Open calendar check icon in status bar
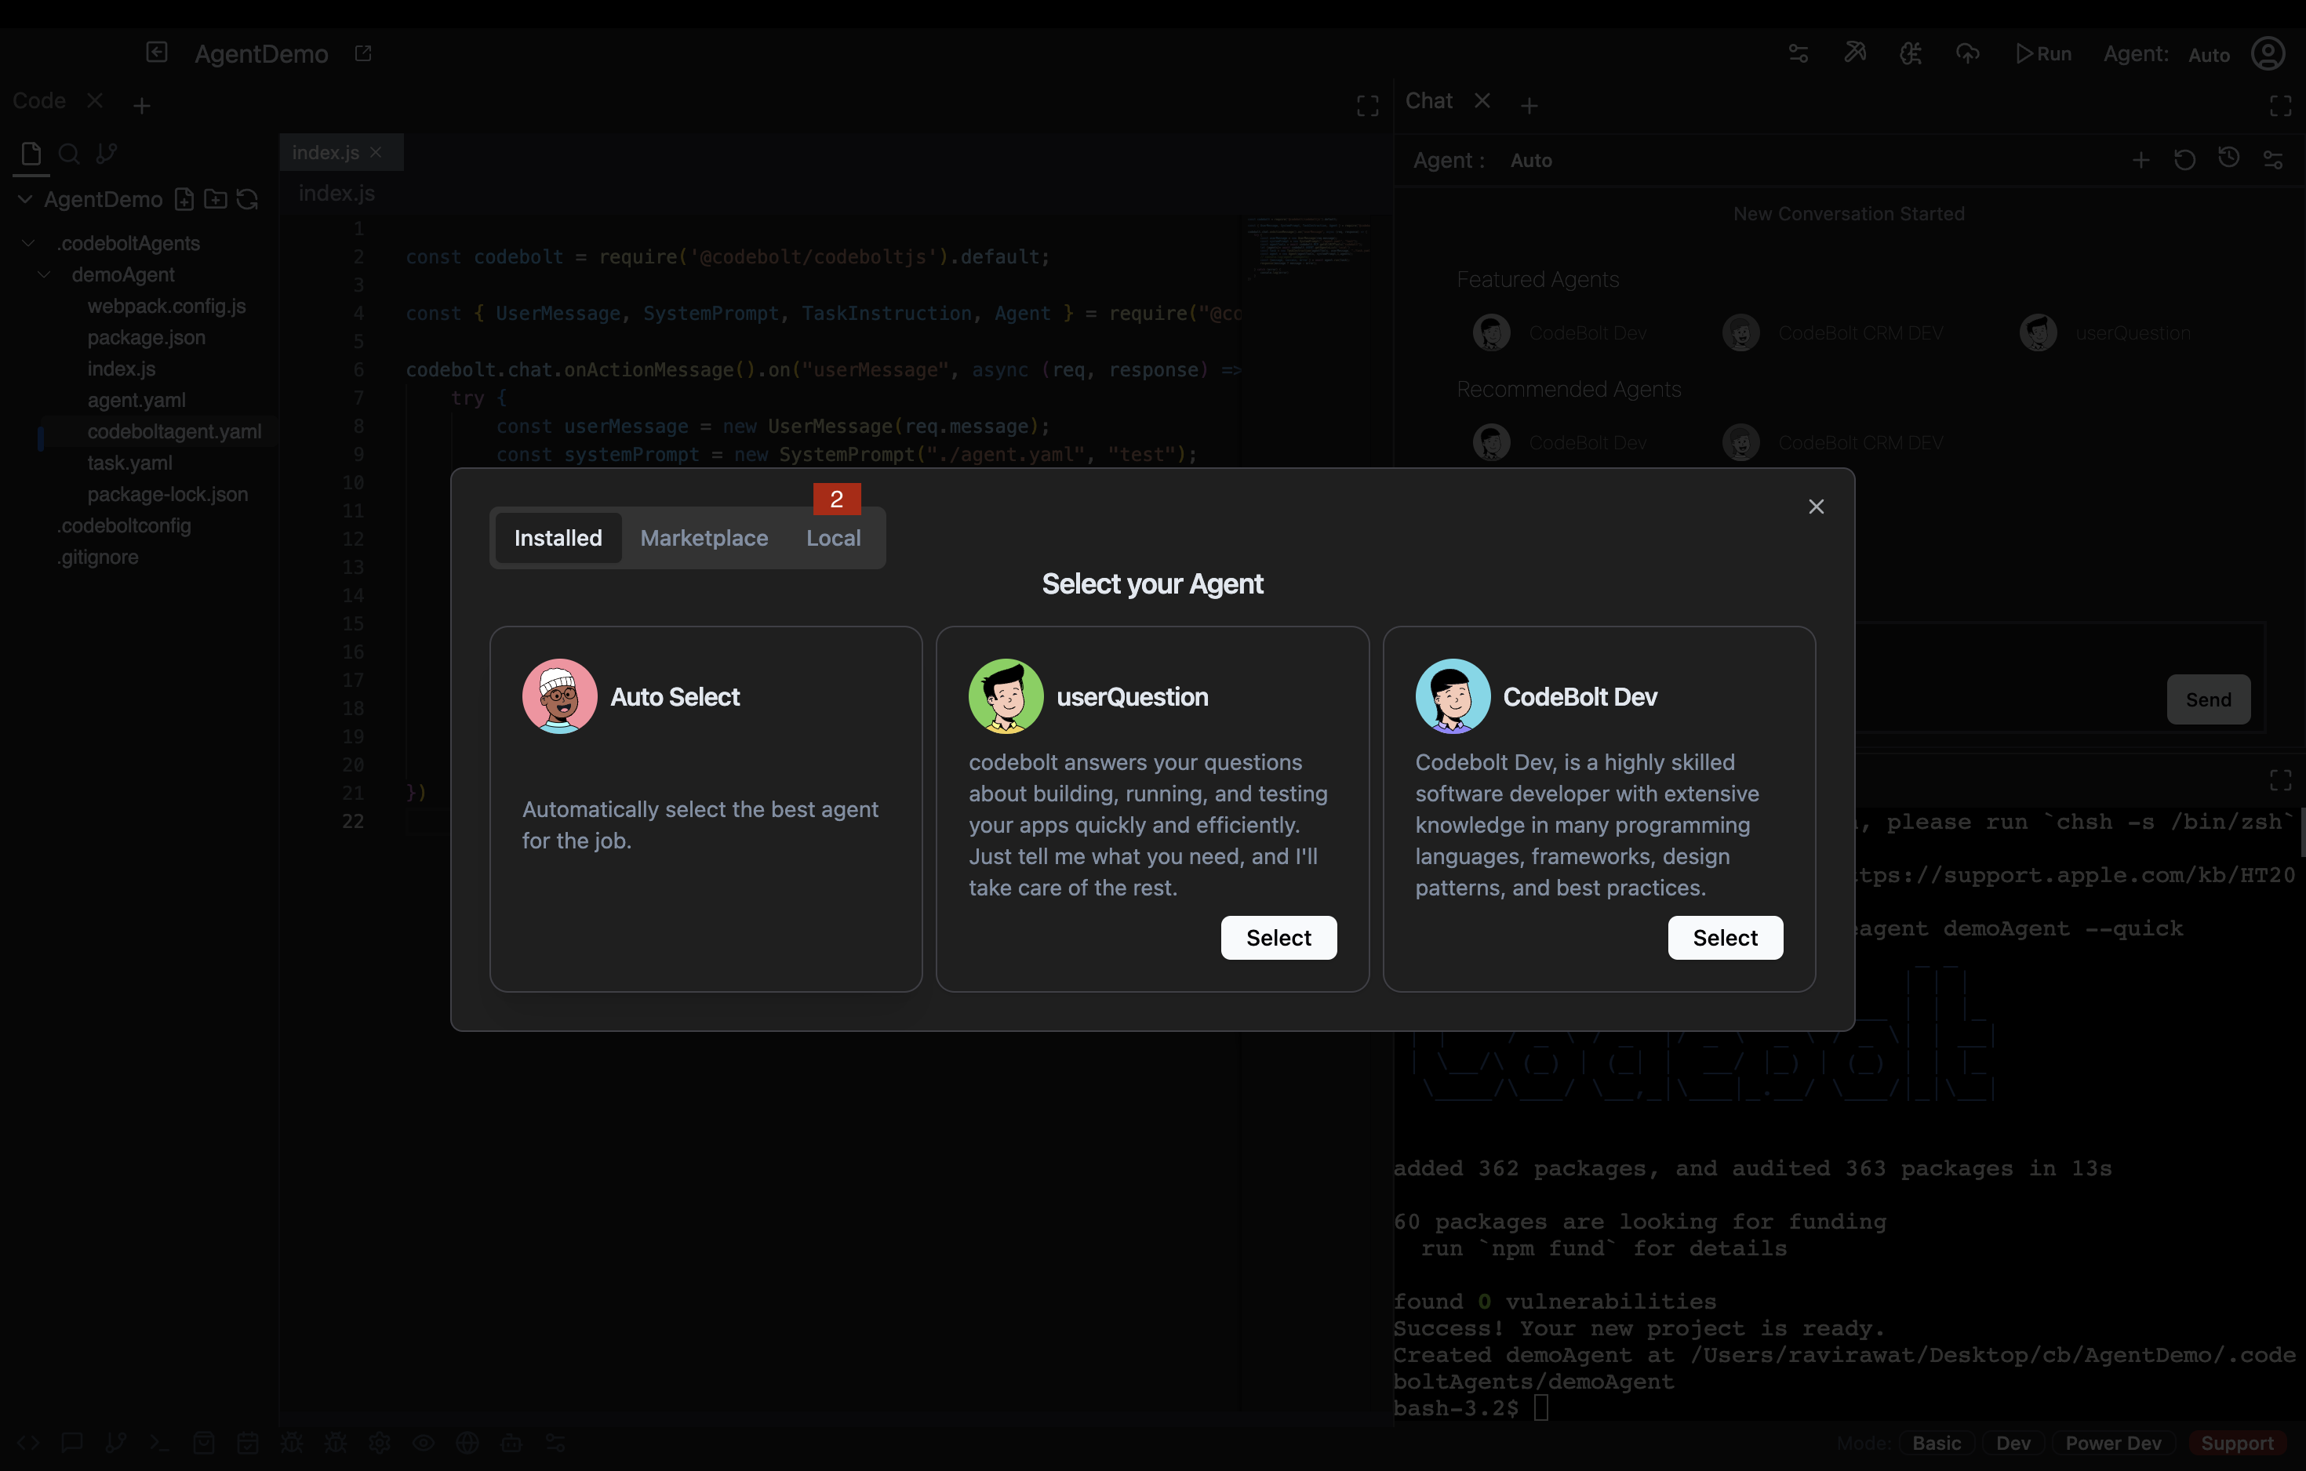The image size is (2306, 1471). 248,1442
